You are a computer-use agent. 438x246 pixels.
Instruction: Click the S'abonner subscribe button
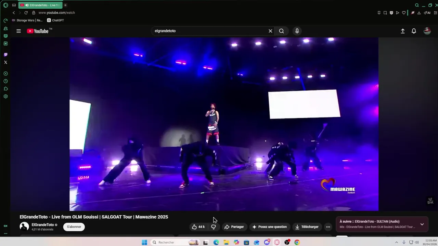(74, 227)
